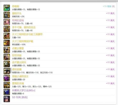Click the blue icon beside 仲夏夜之梦白金

click(x=7, y=92)
